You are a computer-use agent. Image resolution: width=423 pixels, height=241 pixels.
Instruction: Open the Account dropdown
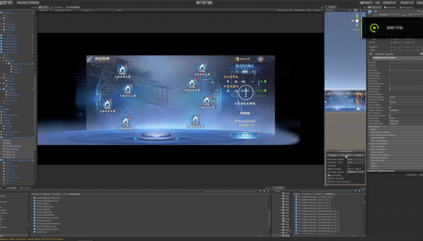(x=389, y=3)
